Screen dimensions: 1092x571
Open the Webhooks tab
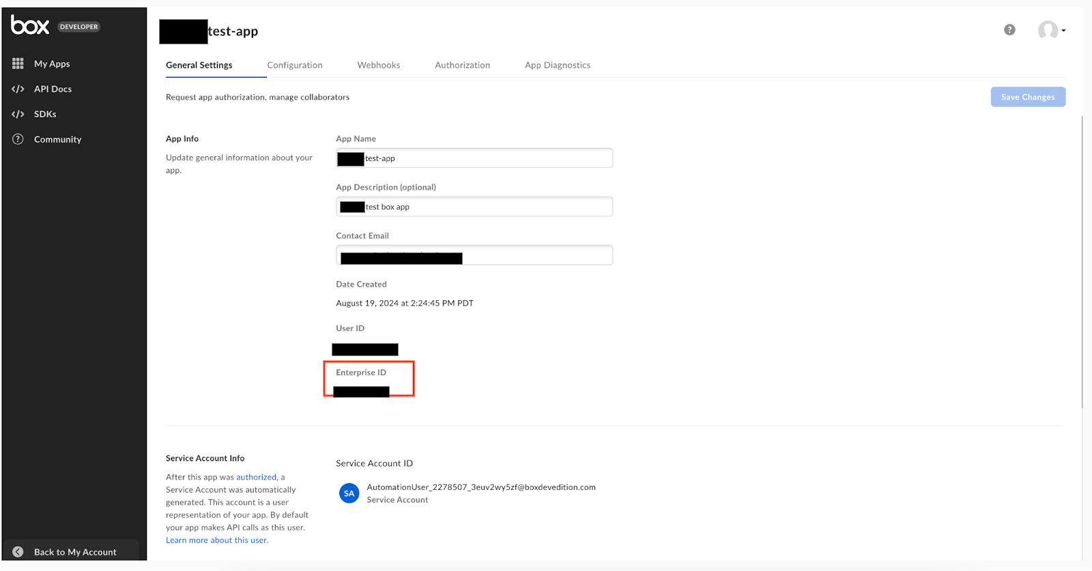pyautogui.click(x=378, y=65)
